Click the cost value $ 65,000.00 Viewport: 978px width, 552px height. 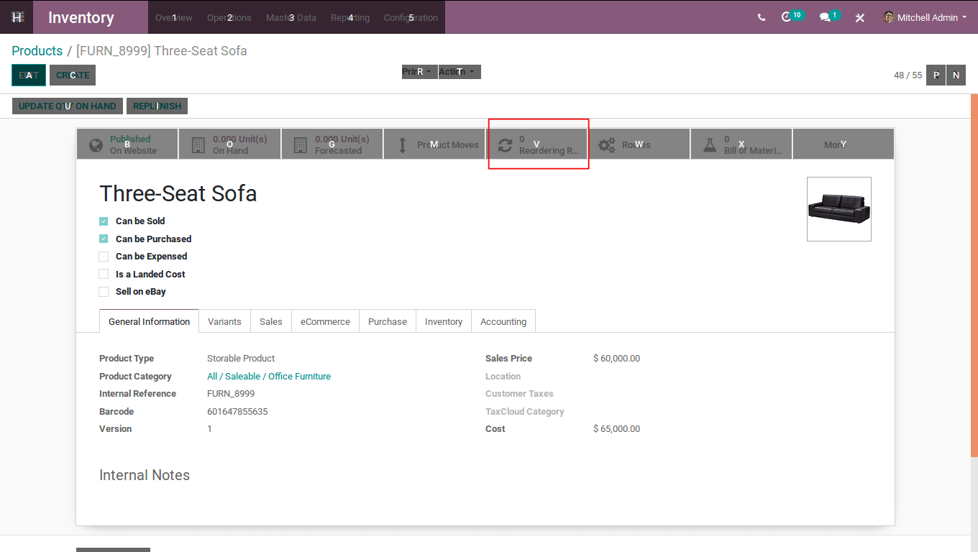[616, 428]
